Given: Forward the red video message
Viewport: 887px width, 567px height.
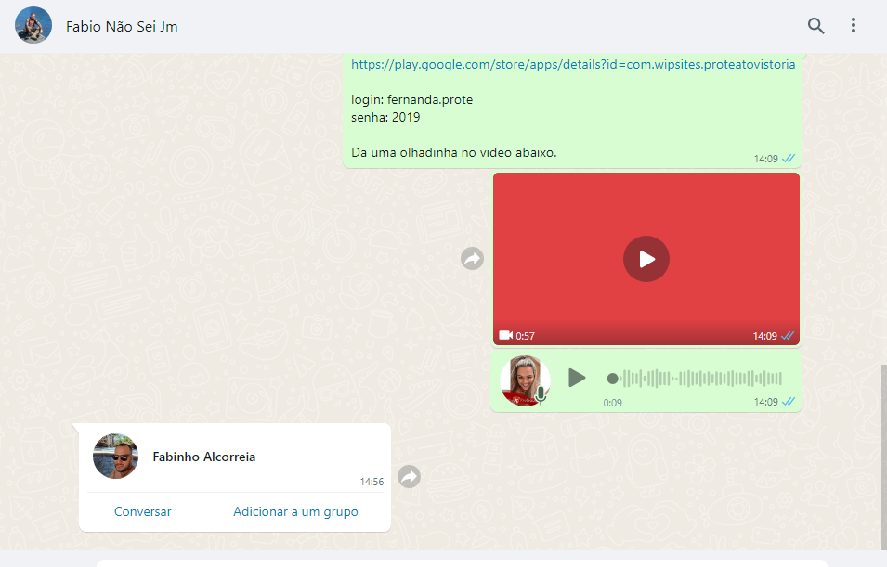Looking at the screenshot, I should click(473, 259).
